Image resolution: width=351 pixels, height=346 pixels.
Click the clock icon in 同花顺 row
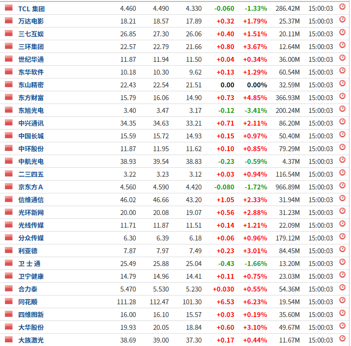[x=342, y=300]
